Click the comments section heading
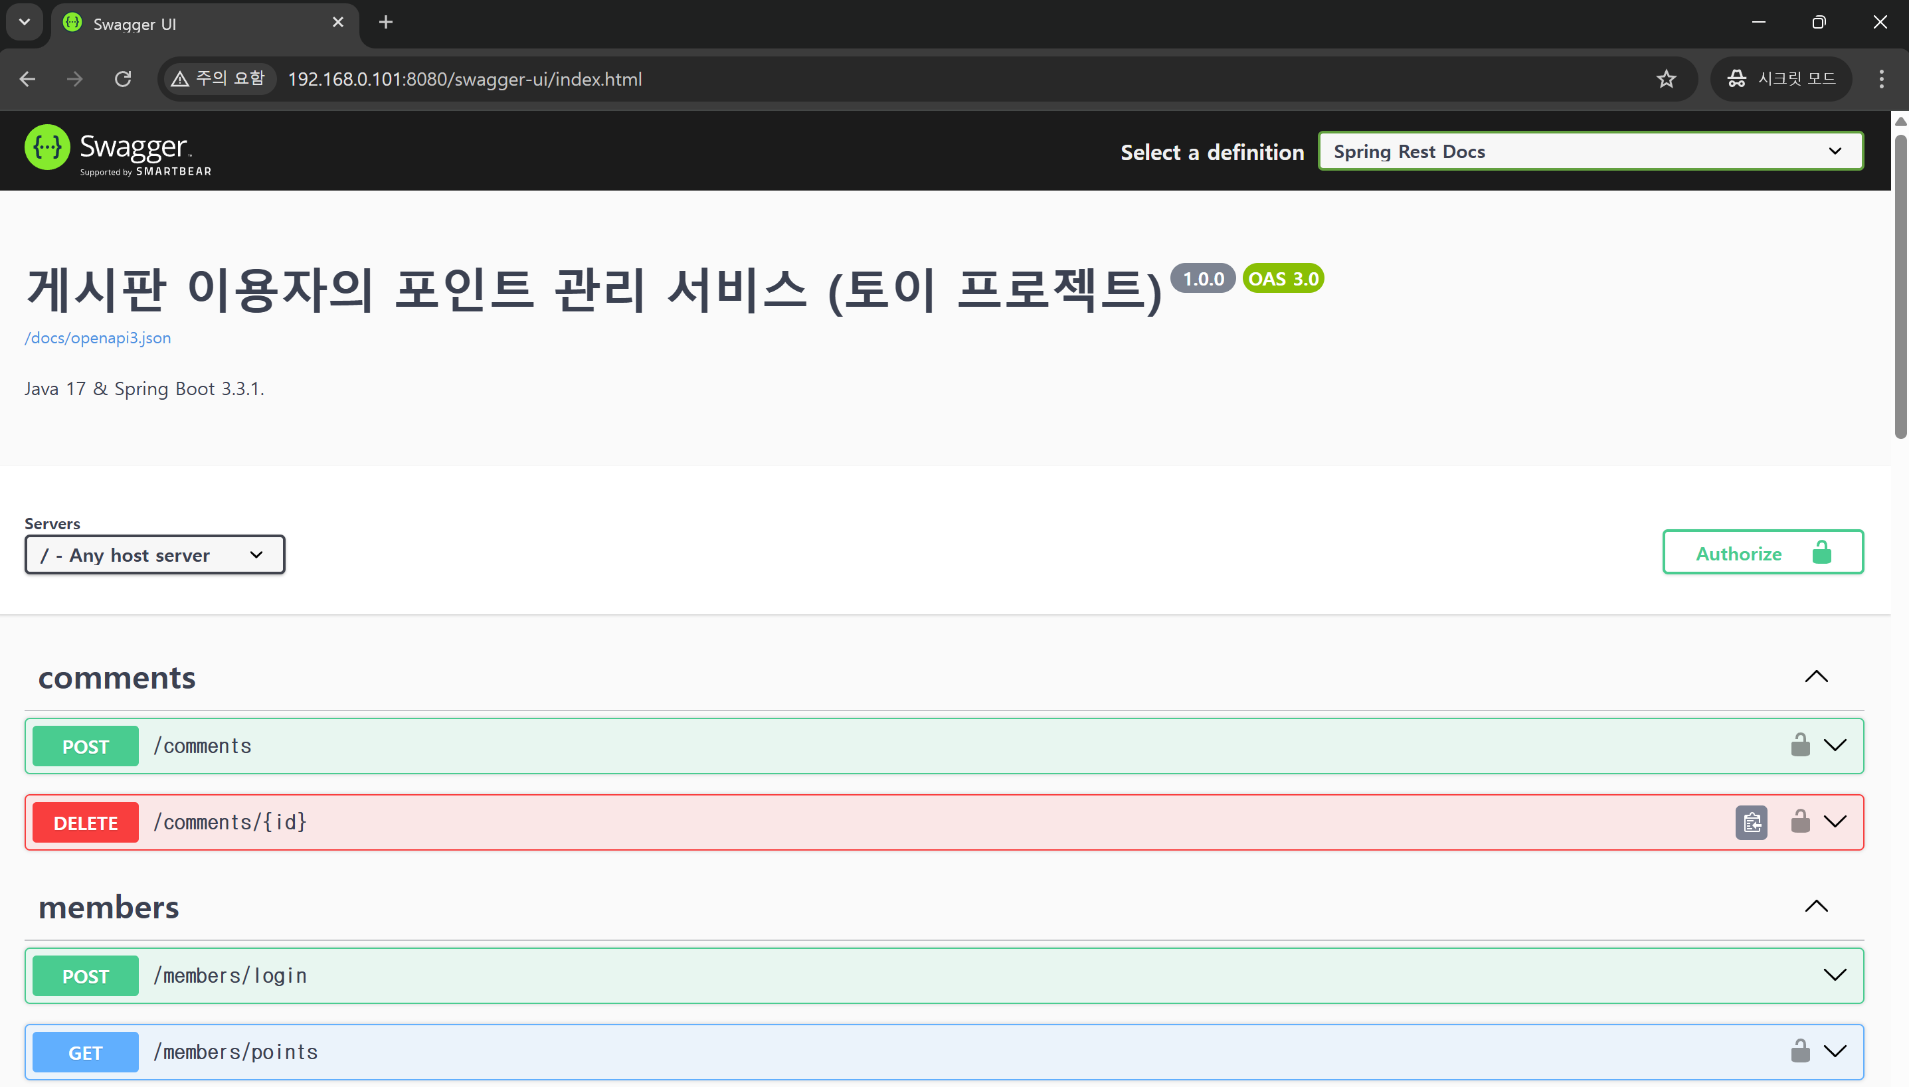Image resolution: width=1909 pixels, height=1087 pixels. tap(117, 677)
